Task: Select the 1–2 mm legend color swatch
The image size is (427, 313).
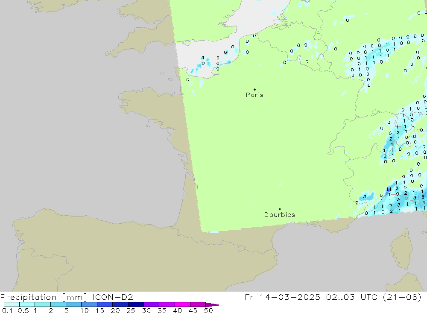Action: pos(42,304)
